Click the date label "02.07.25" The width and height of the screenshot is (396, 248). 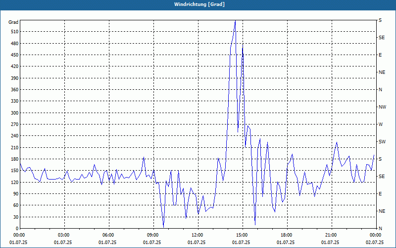tap(375, 243)
